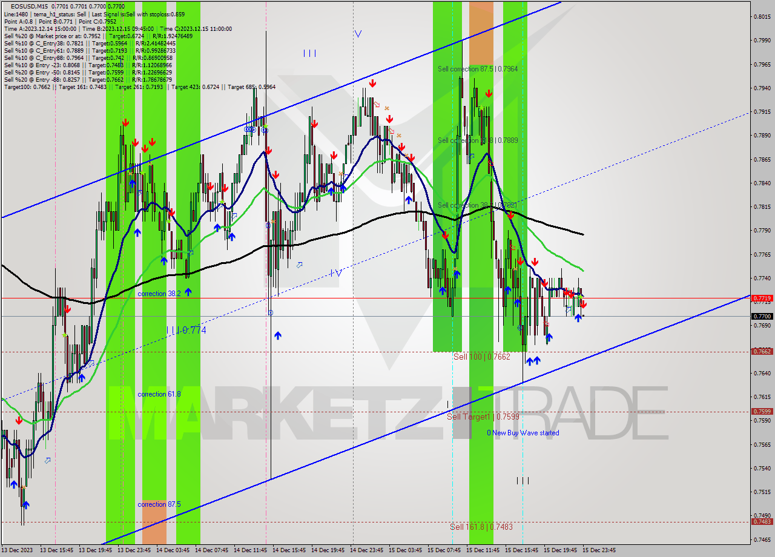Click 'Sell correction 38.2 | 0.7821' label
This screenshot has width=775, height=557.
pos(478,205)
